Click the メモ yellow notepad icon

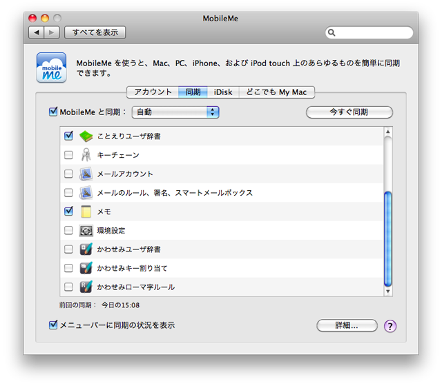(86, 212)
